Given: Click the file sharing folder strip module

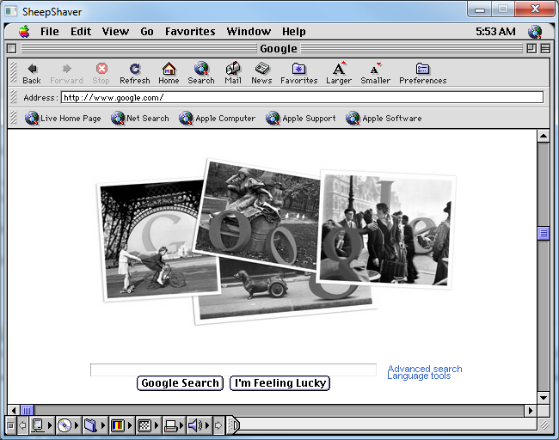Looking at the screenshot, I should (x=90, y=425).
